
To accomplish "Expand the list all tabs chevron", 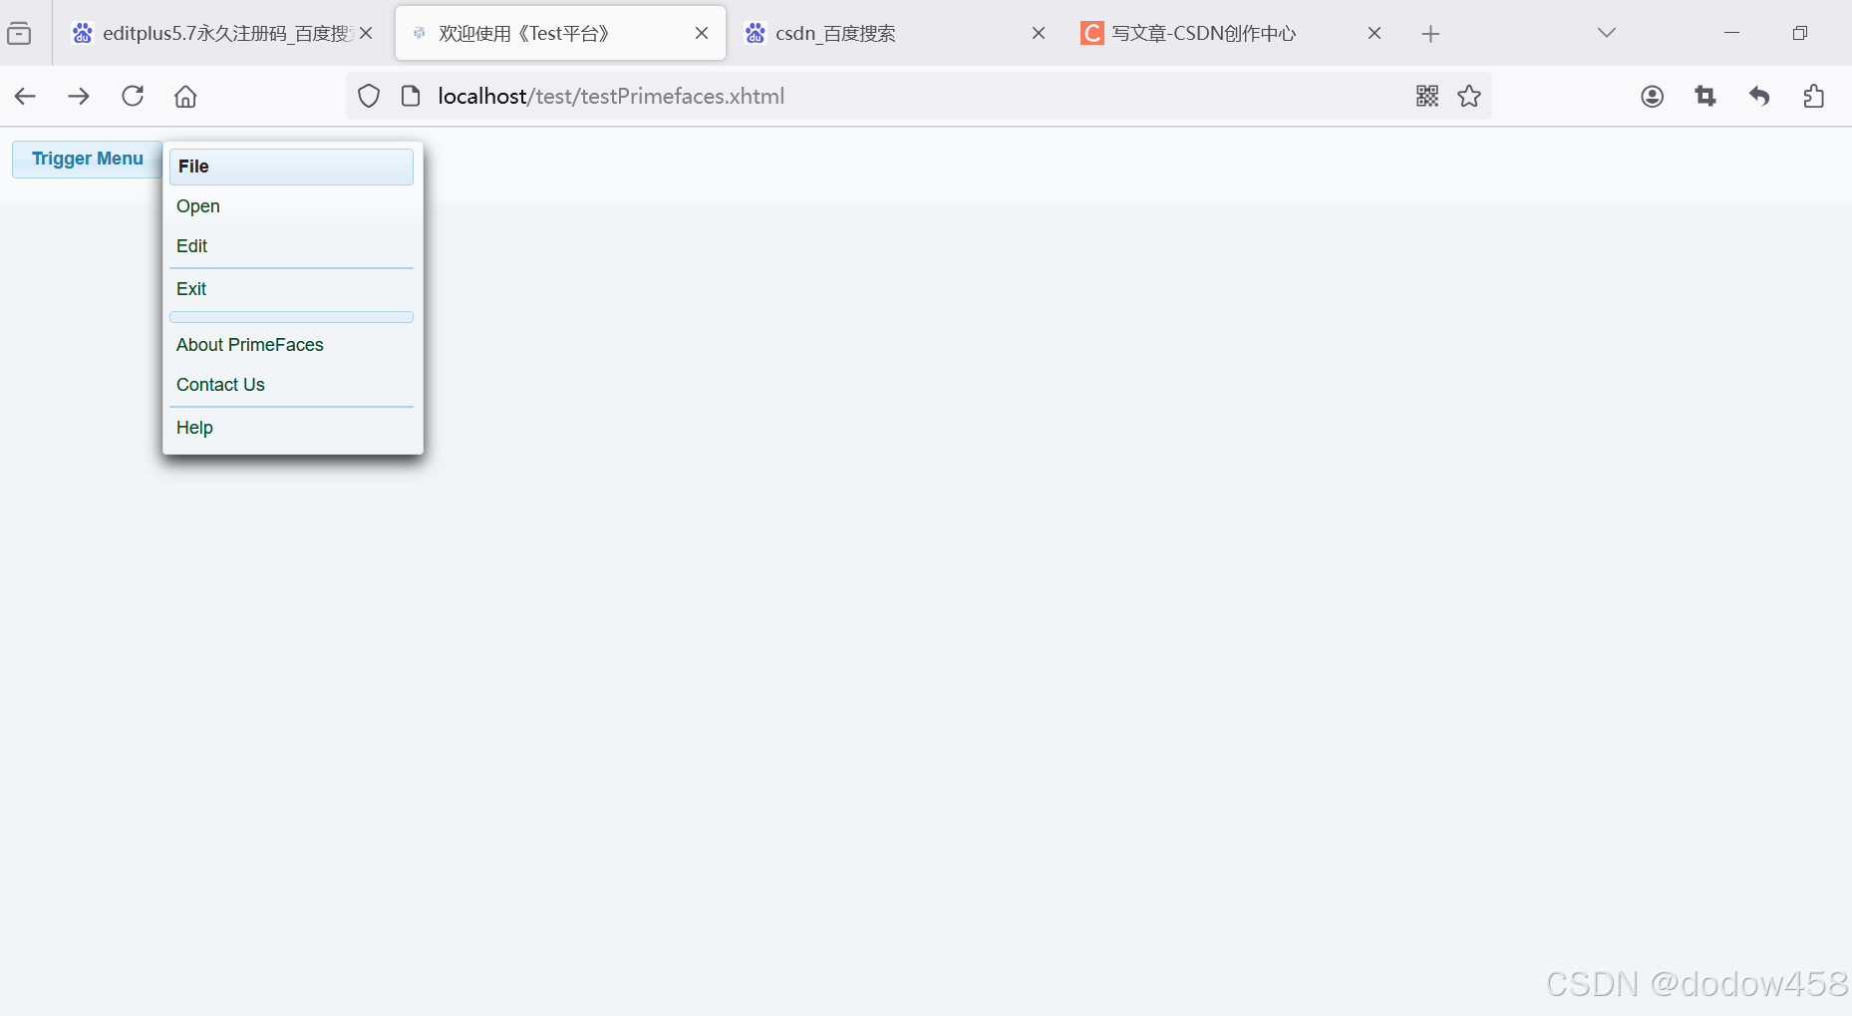I will click(x=1607, y=33).
